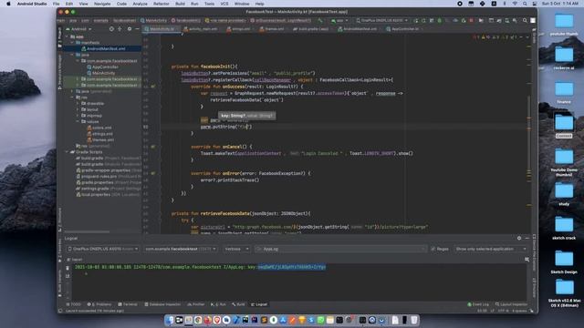Collapse the values folder

click(x=78, y=121)
